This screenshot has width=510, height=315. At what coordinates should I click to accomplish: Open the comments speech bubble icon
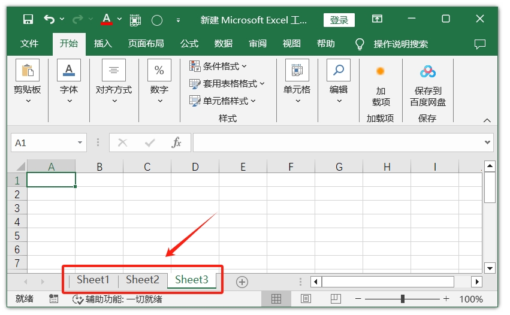coord(480,44)
